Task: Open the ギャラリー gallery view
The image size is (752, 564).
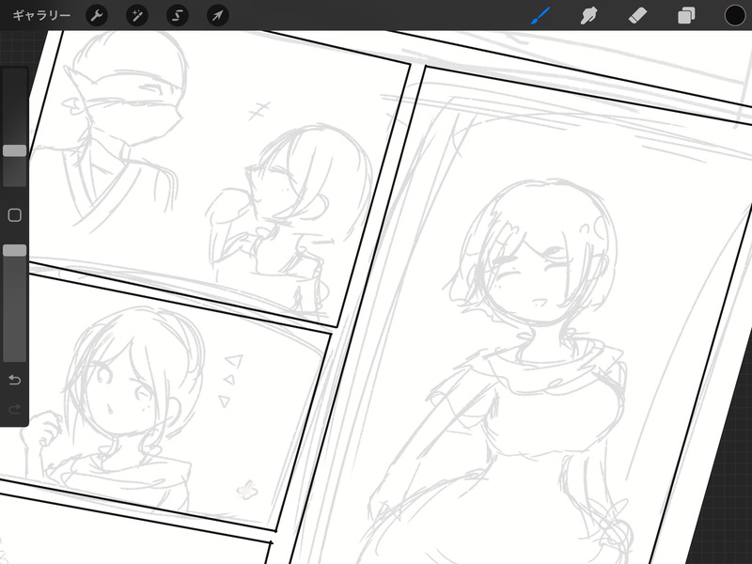Action: 41,15
